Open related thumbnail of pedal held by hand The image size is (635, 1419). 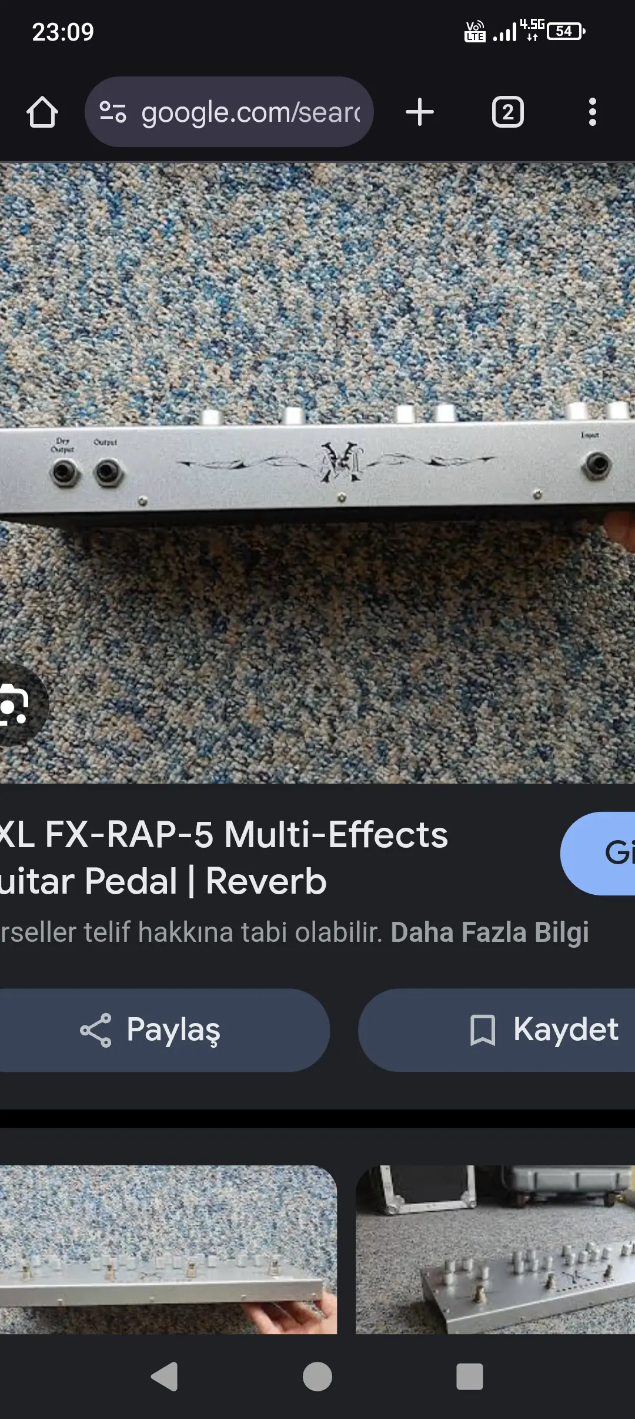point(168,1250)
